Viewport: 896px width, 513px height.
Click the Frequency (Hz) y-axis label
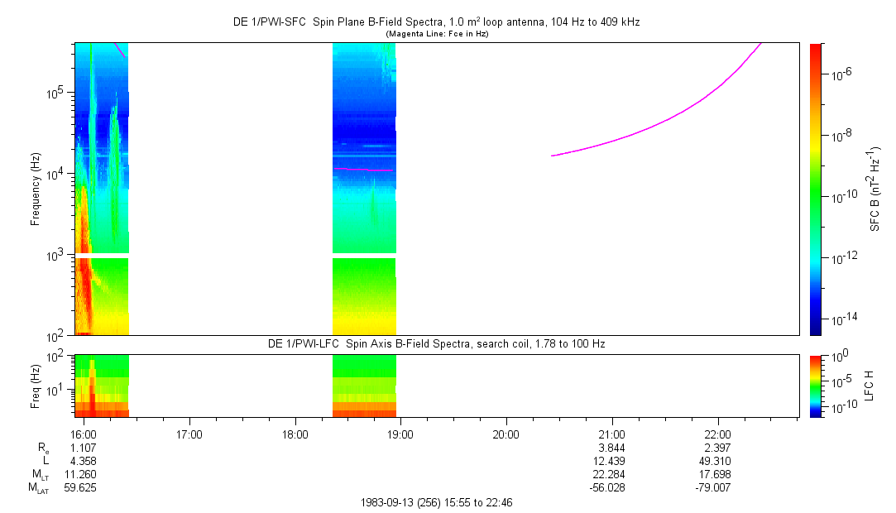coord(36,189)
